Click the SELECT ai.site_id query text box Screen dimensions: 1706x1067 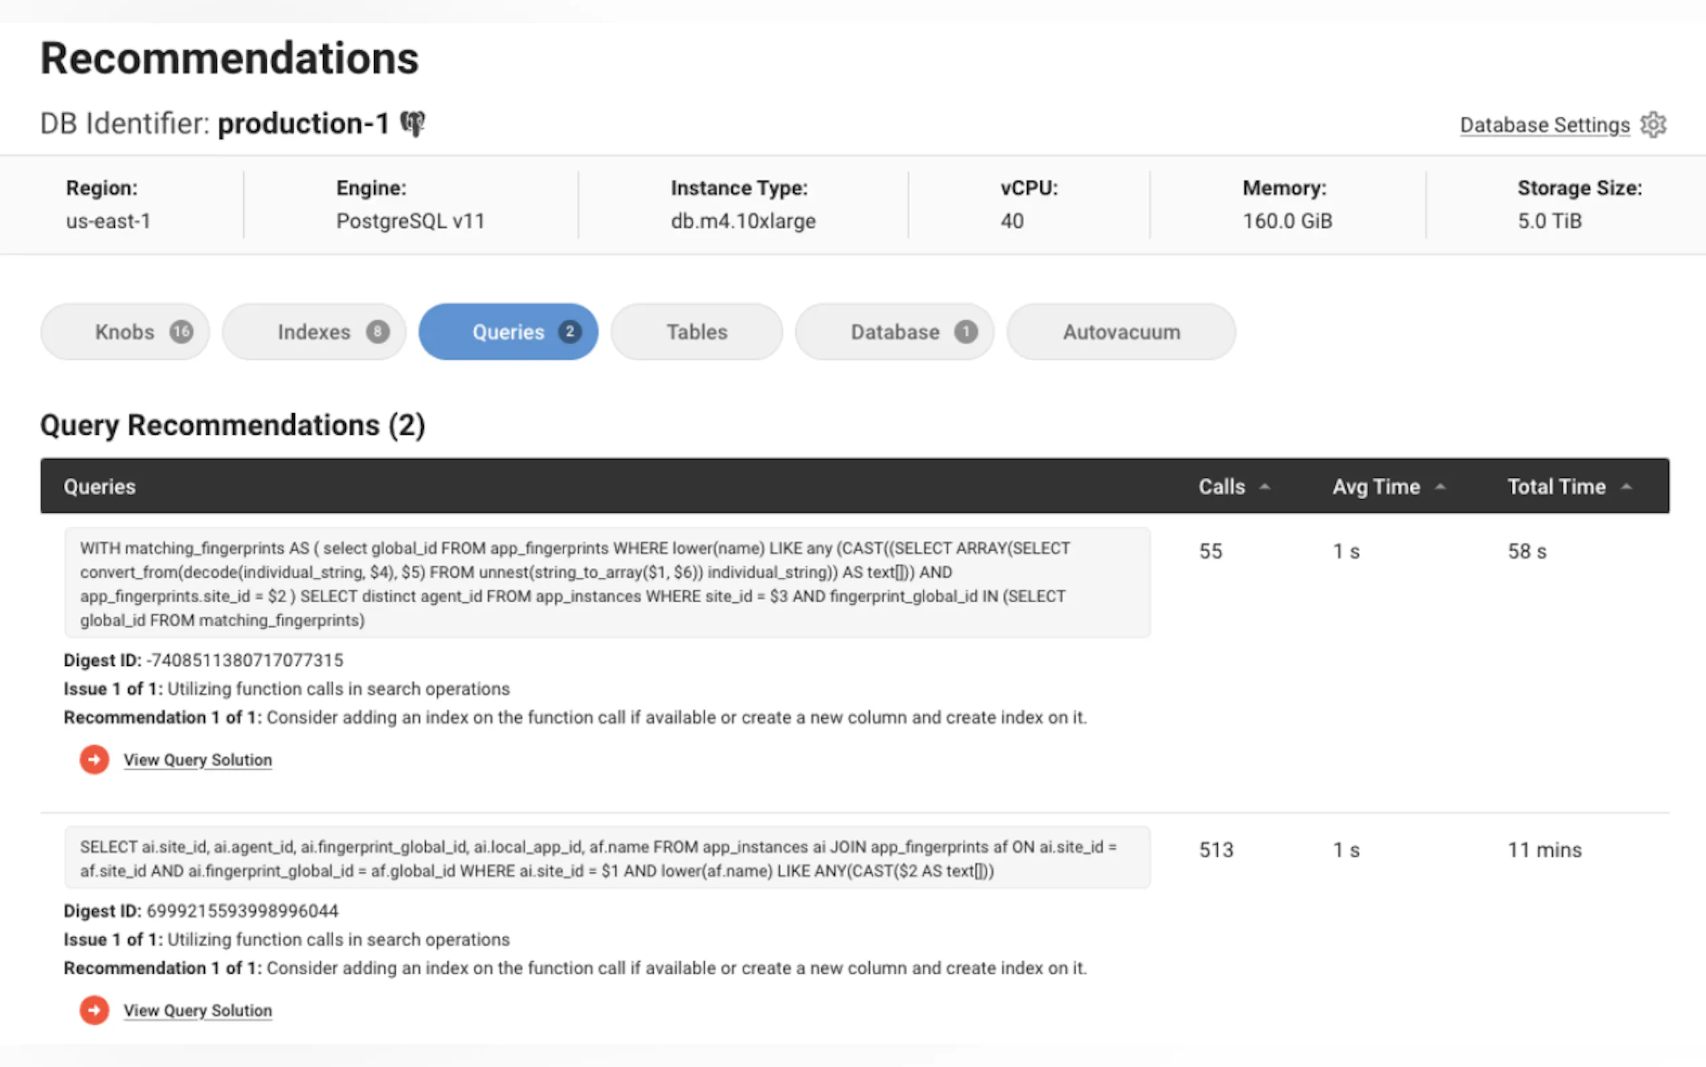tap(607, 858)
